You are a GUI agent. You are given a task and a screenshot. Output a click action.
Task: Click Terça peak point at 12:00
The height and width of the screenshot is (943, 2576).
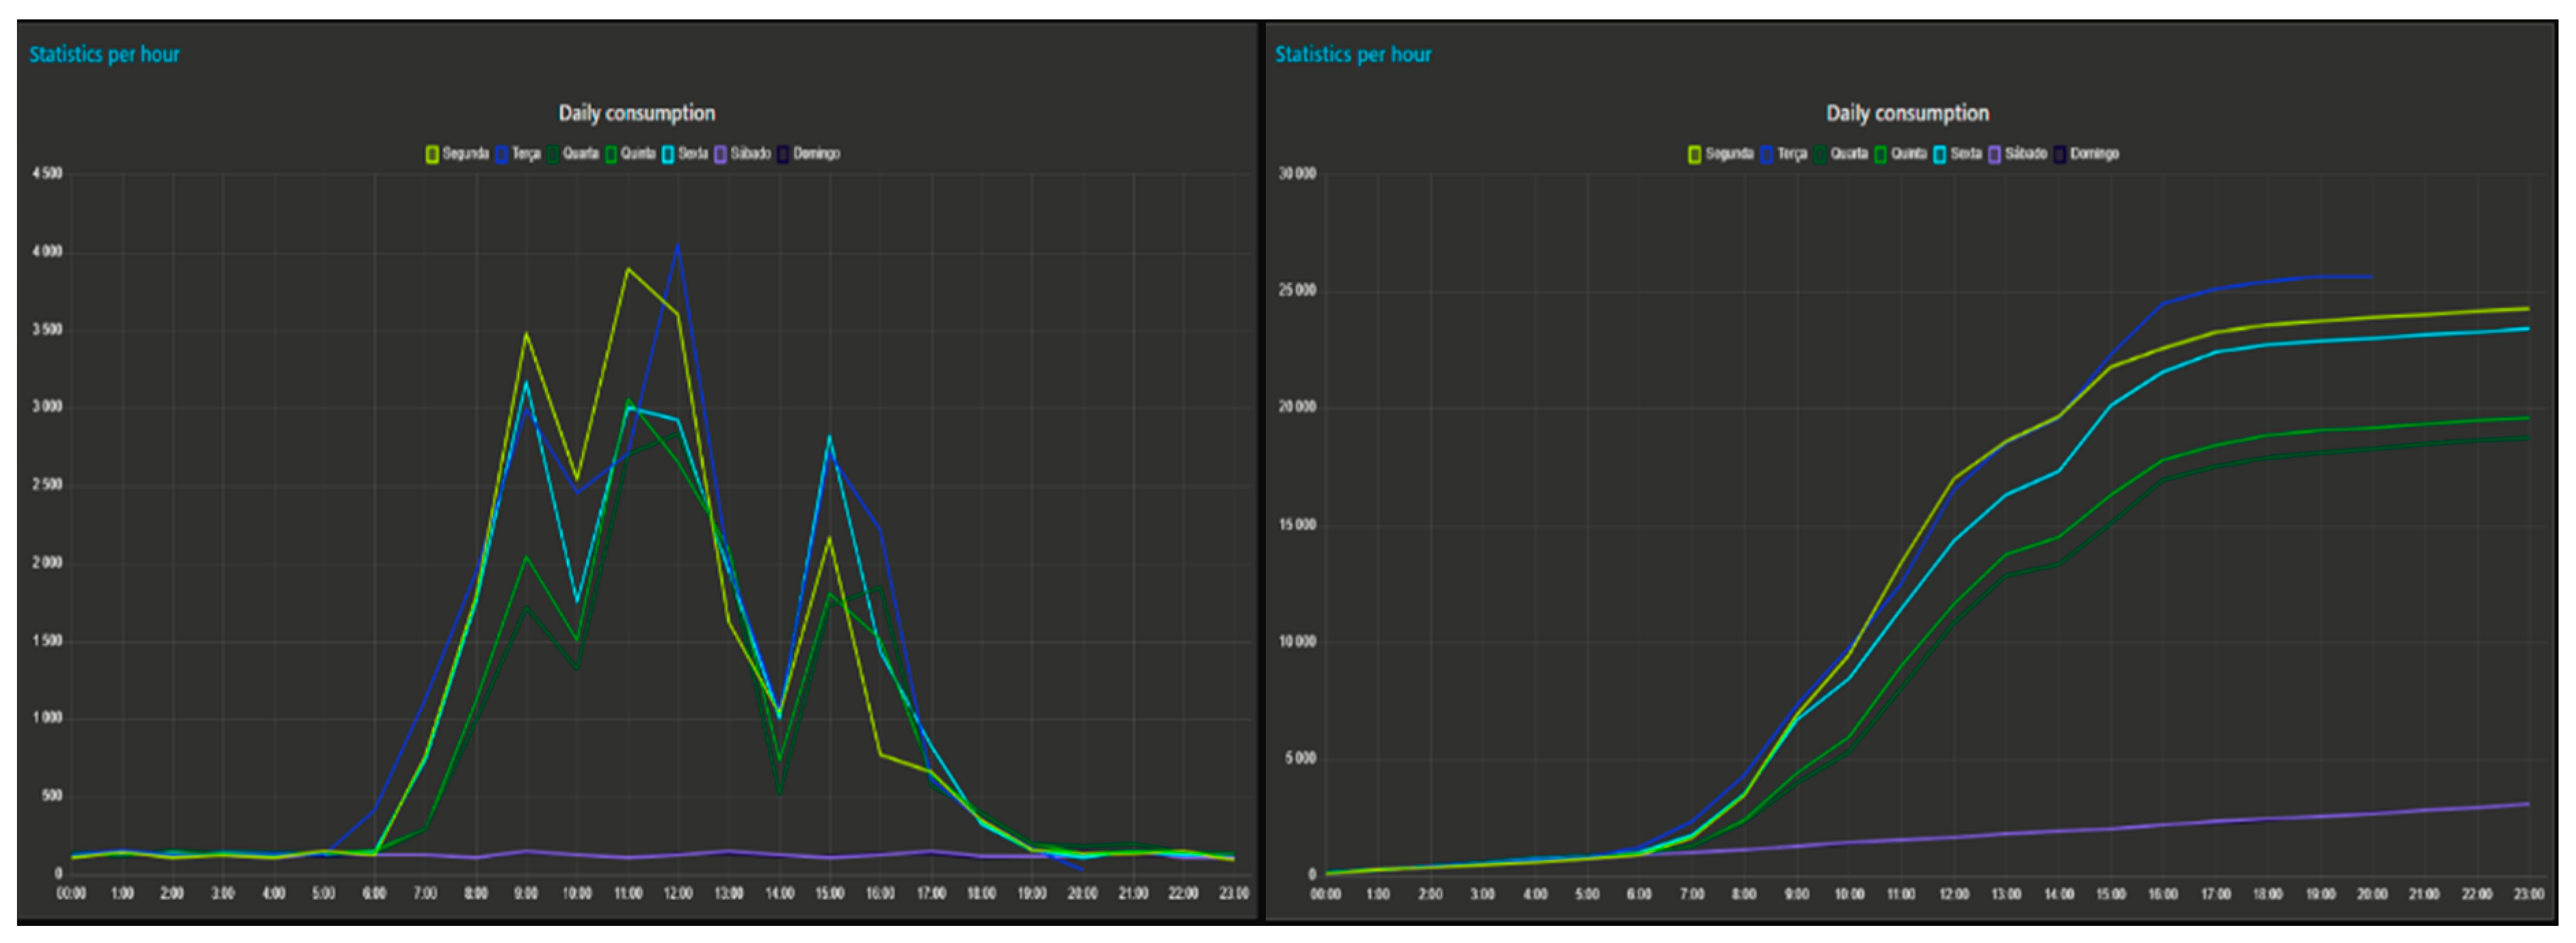tap(678, 246)
